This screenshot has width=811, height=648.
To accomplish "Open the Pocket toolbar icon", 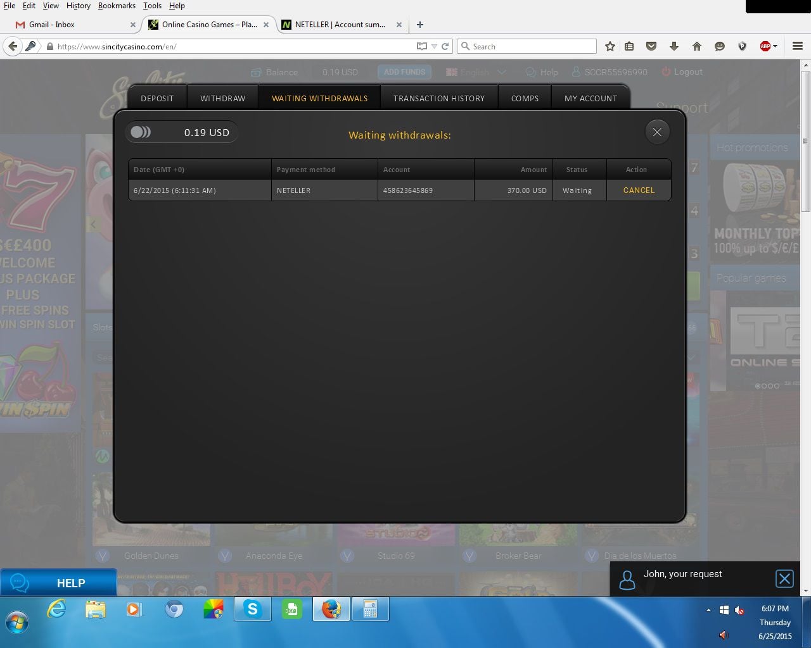I will pyautogui.click(x=651, y=46).
